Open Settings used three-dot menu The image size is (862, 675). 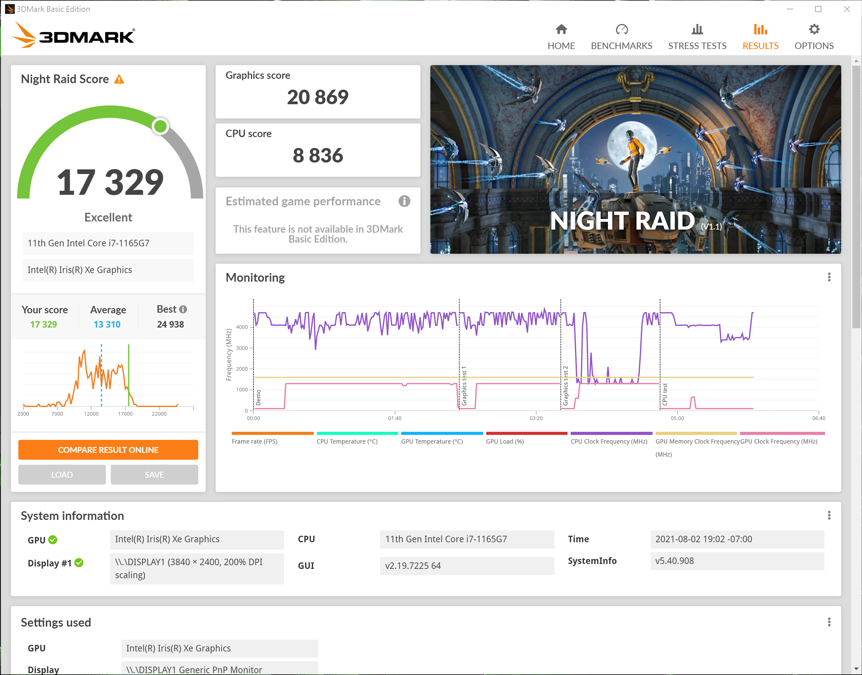[829, 622]
